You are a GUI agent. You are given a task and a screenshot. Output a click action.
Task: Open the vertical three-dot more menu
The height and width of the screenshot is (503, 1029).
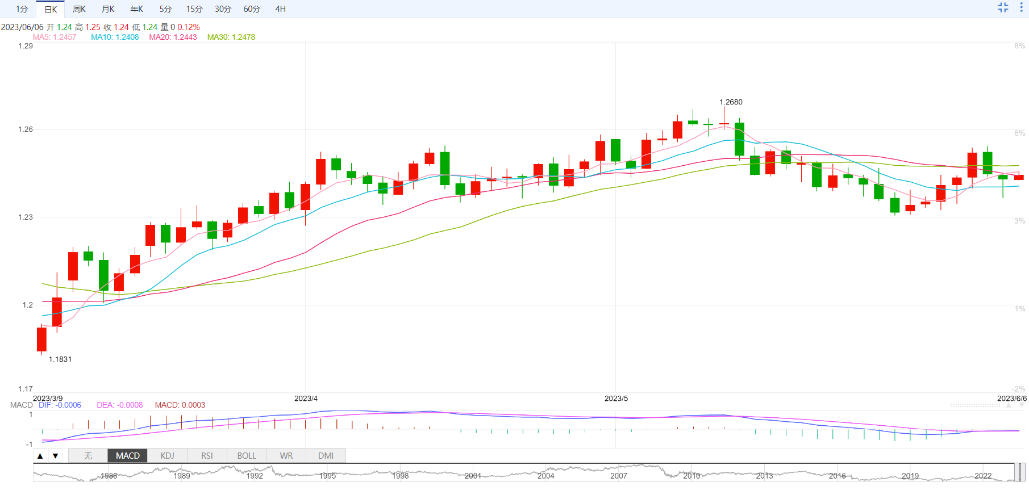pos(1021,7)
